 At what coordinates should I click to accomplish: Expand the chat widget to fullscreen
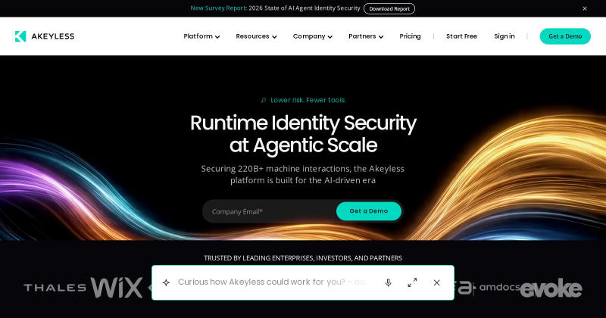(412, 282)
